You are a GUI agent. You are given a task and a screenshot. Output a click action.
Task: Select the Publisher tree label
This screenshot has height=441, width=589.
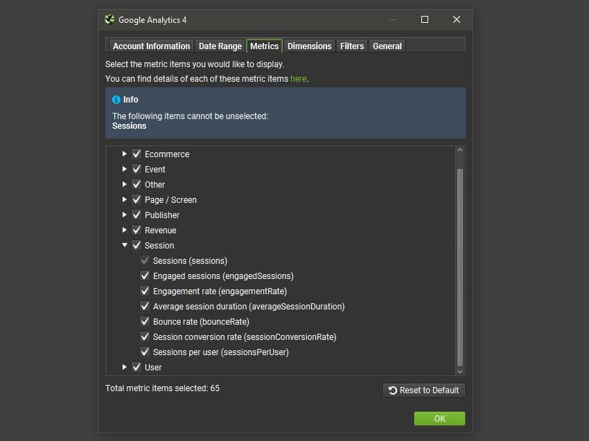pyautogui.click(x=162, y=215)
